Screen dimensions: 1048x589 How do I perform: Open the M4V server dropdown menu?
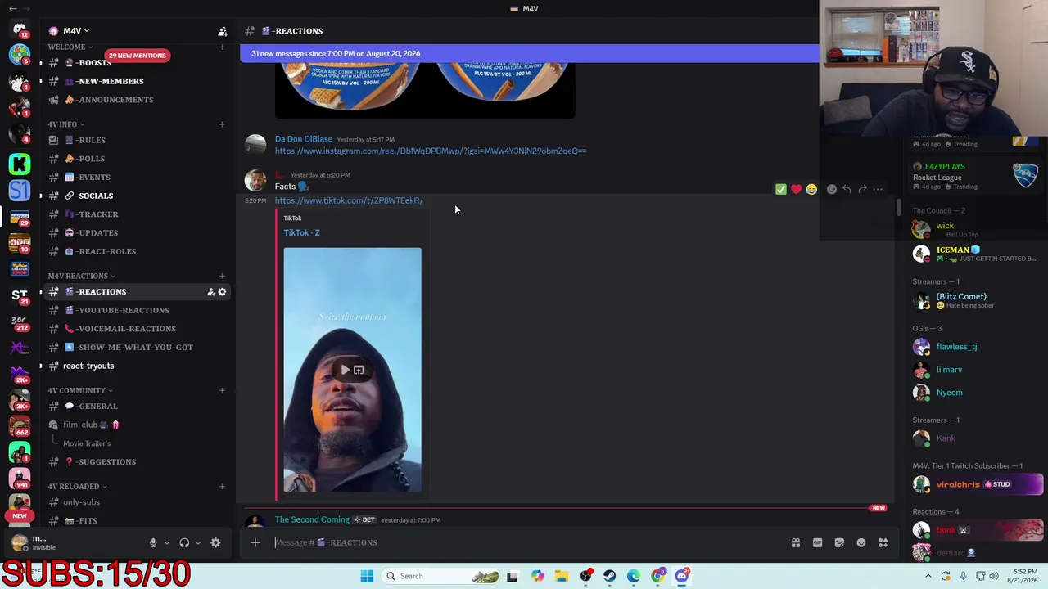(77, 30)
